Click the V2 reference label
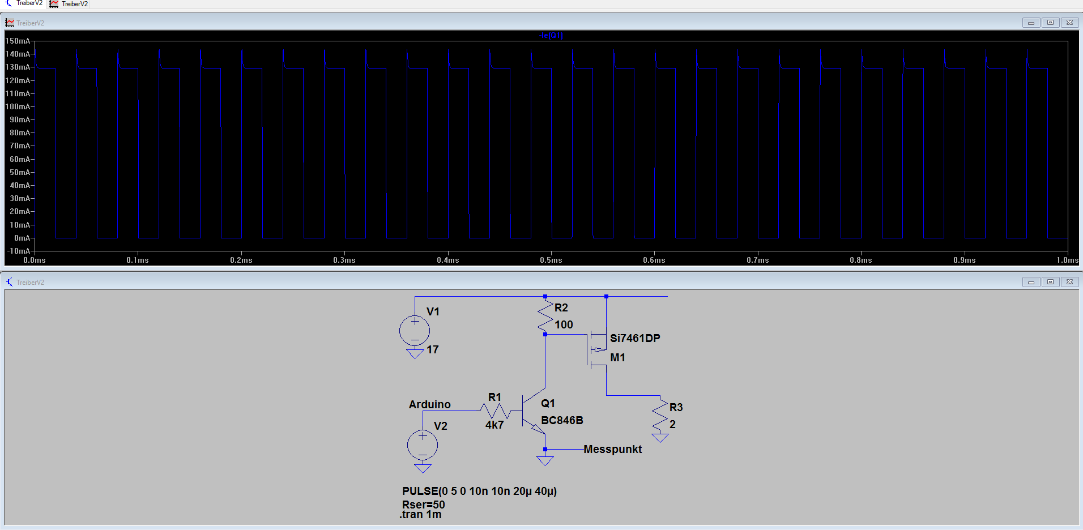This screenshot has height=530, width=1083. click(x=440, y=426)
